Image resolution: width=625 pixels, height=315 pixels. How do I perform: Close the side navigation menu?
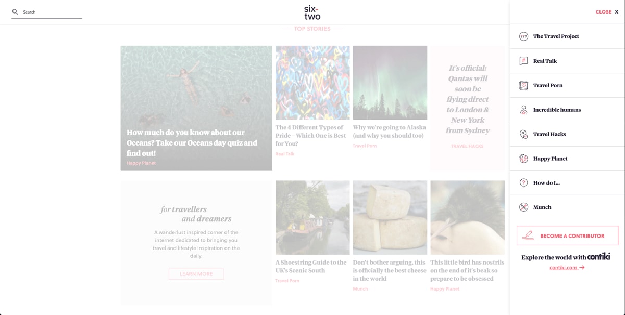click(607, 12)
